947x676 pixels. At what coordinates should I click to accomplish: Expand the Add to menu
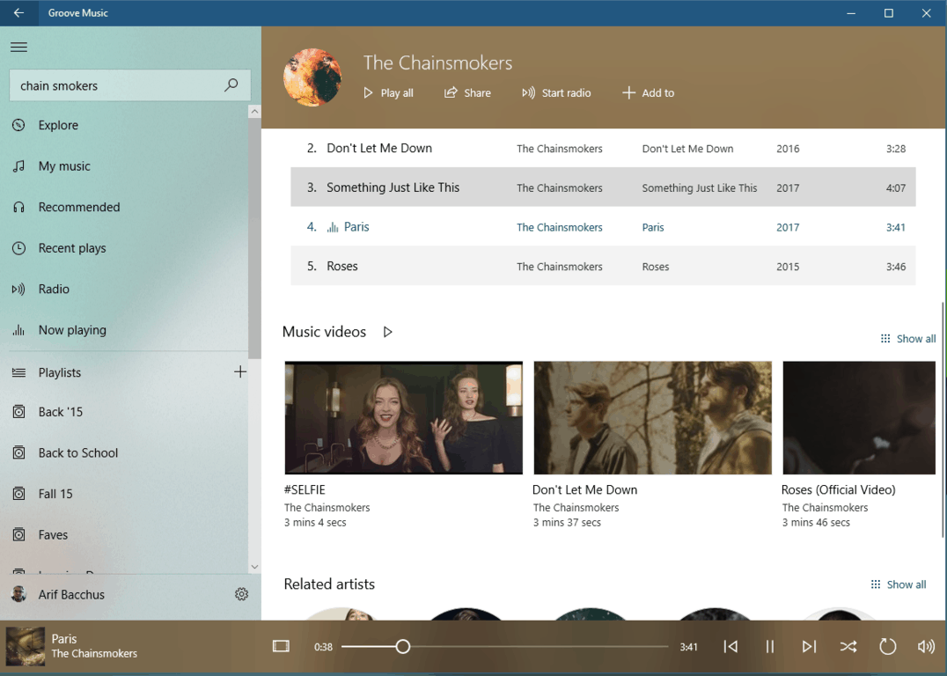pos(648,92)
